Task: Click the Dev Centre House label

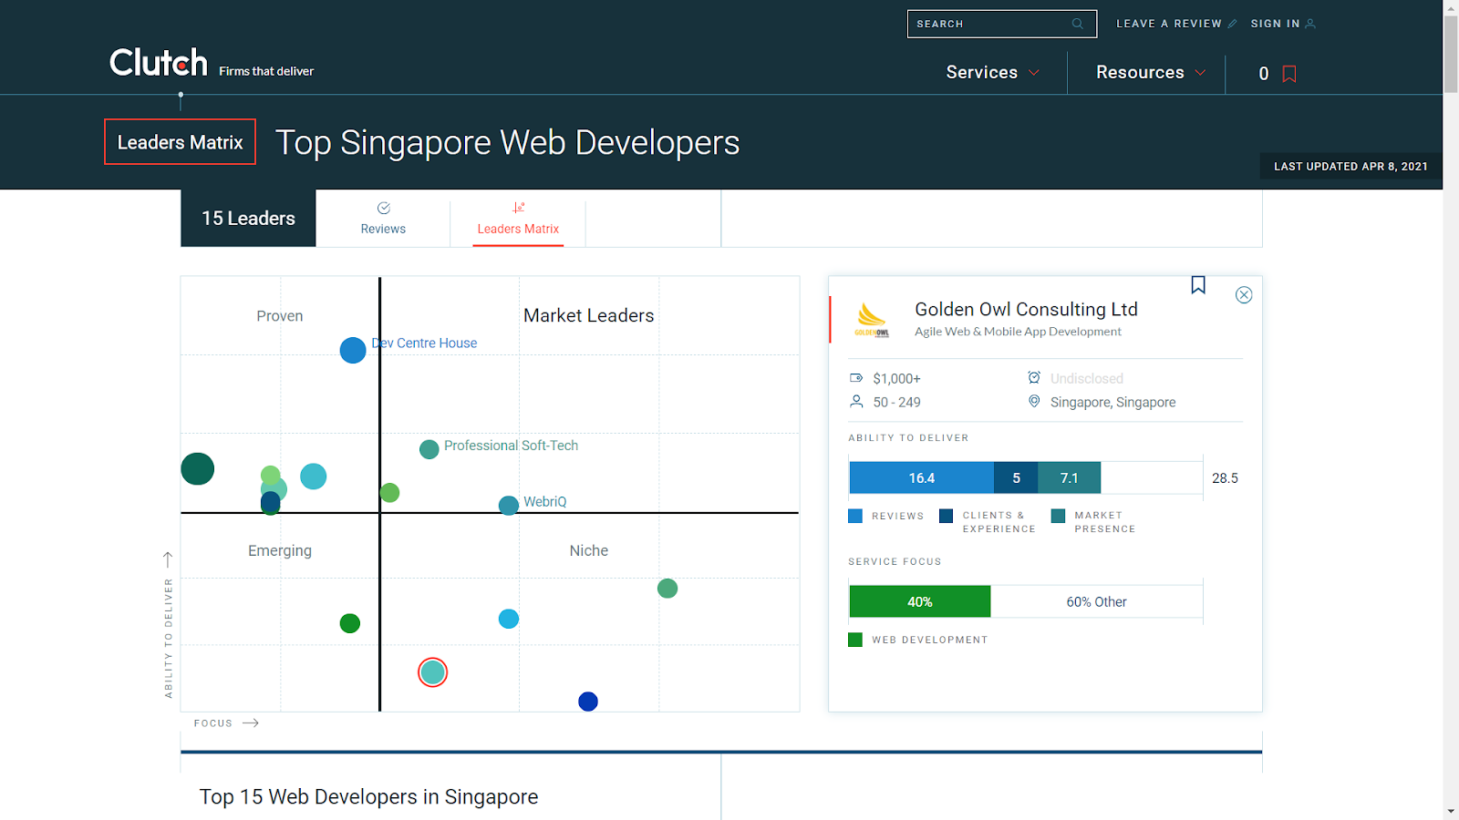Action: [424, 343]
